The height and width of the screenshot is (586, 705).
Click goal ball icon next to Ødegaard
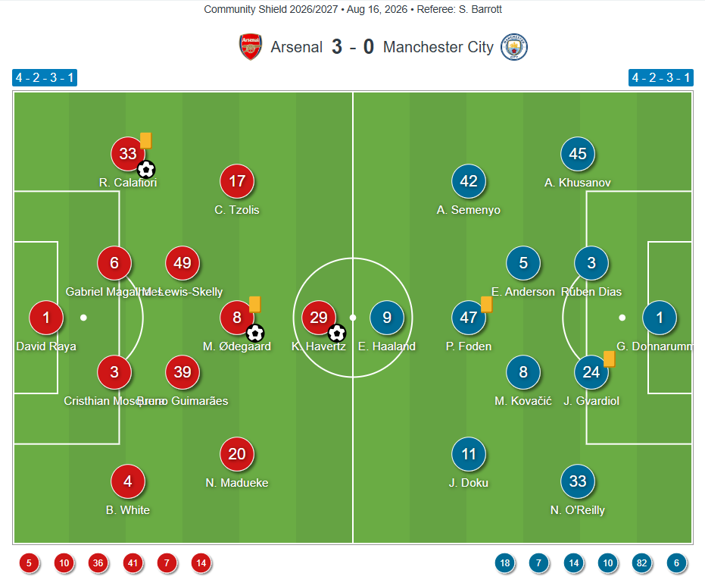point(255,334)
